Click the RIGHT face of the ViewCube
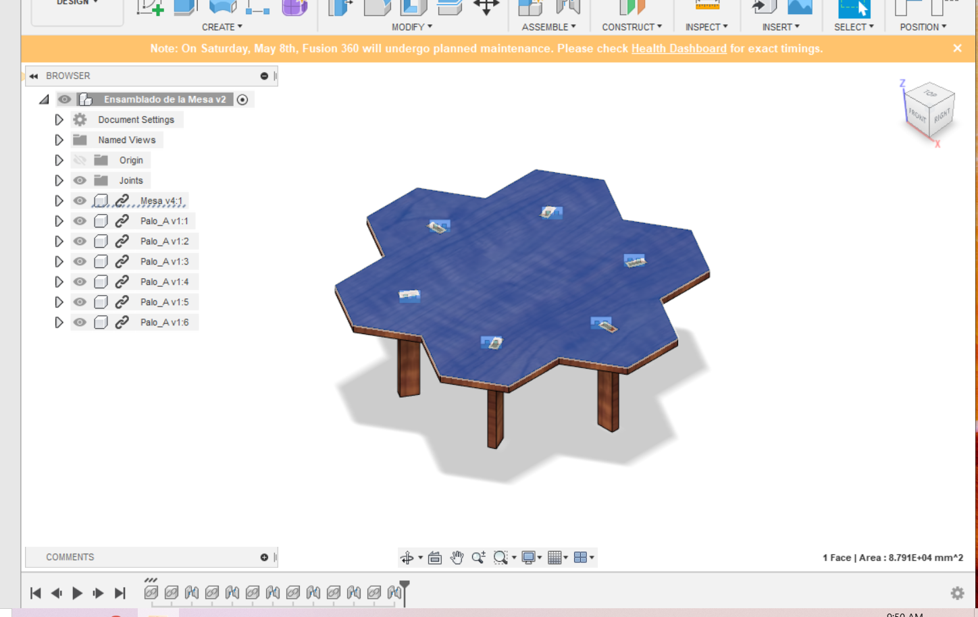This screenshot has height=617, width=978. [x=942, y=115]
